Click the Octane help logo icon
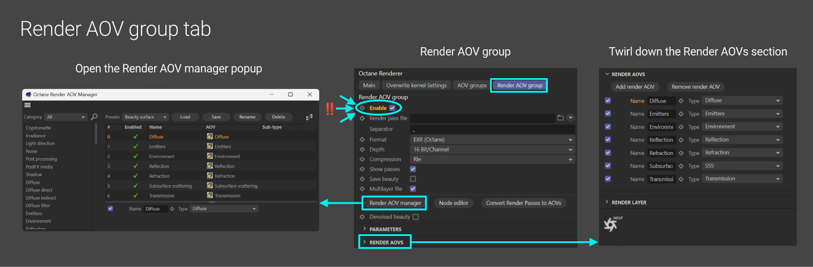813x267 pixels. pyautogui.click(x=611, y=223)
